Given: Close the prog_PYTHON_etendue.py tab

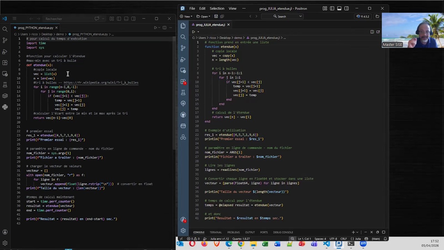Looking at the screenshot, I should point(56,27).
